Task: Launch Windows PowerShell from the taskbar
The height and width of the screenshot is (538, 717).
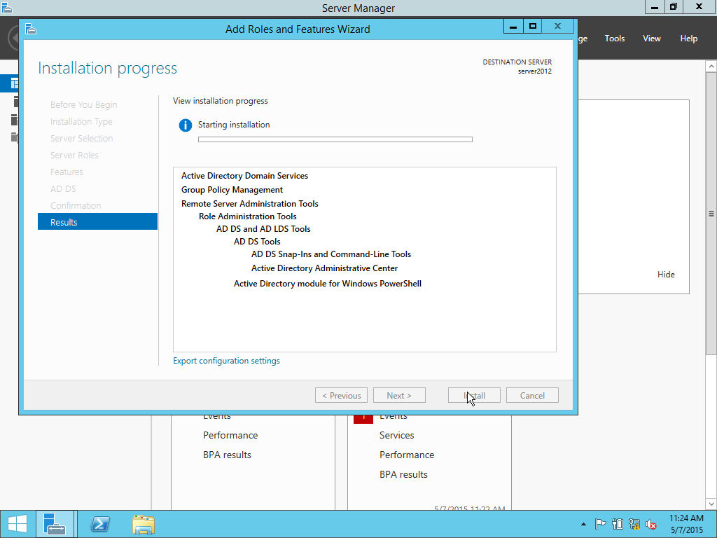Action: point(99,523)
